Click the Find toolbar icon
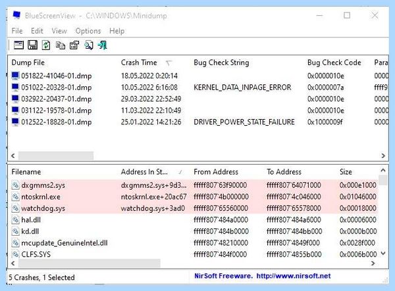Screen dimensions: 395x291 (x=88, y=45)
